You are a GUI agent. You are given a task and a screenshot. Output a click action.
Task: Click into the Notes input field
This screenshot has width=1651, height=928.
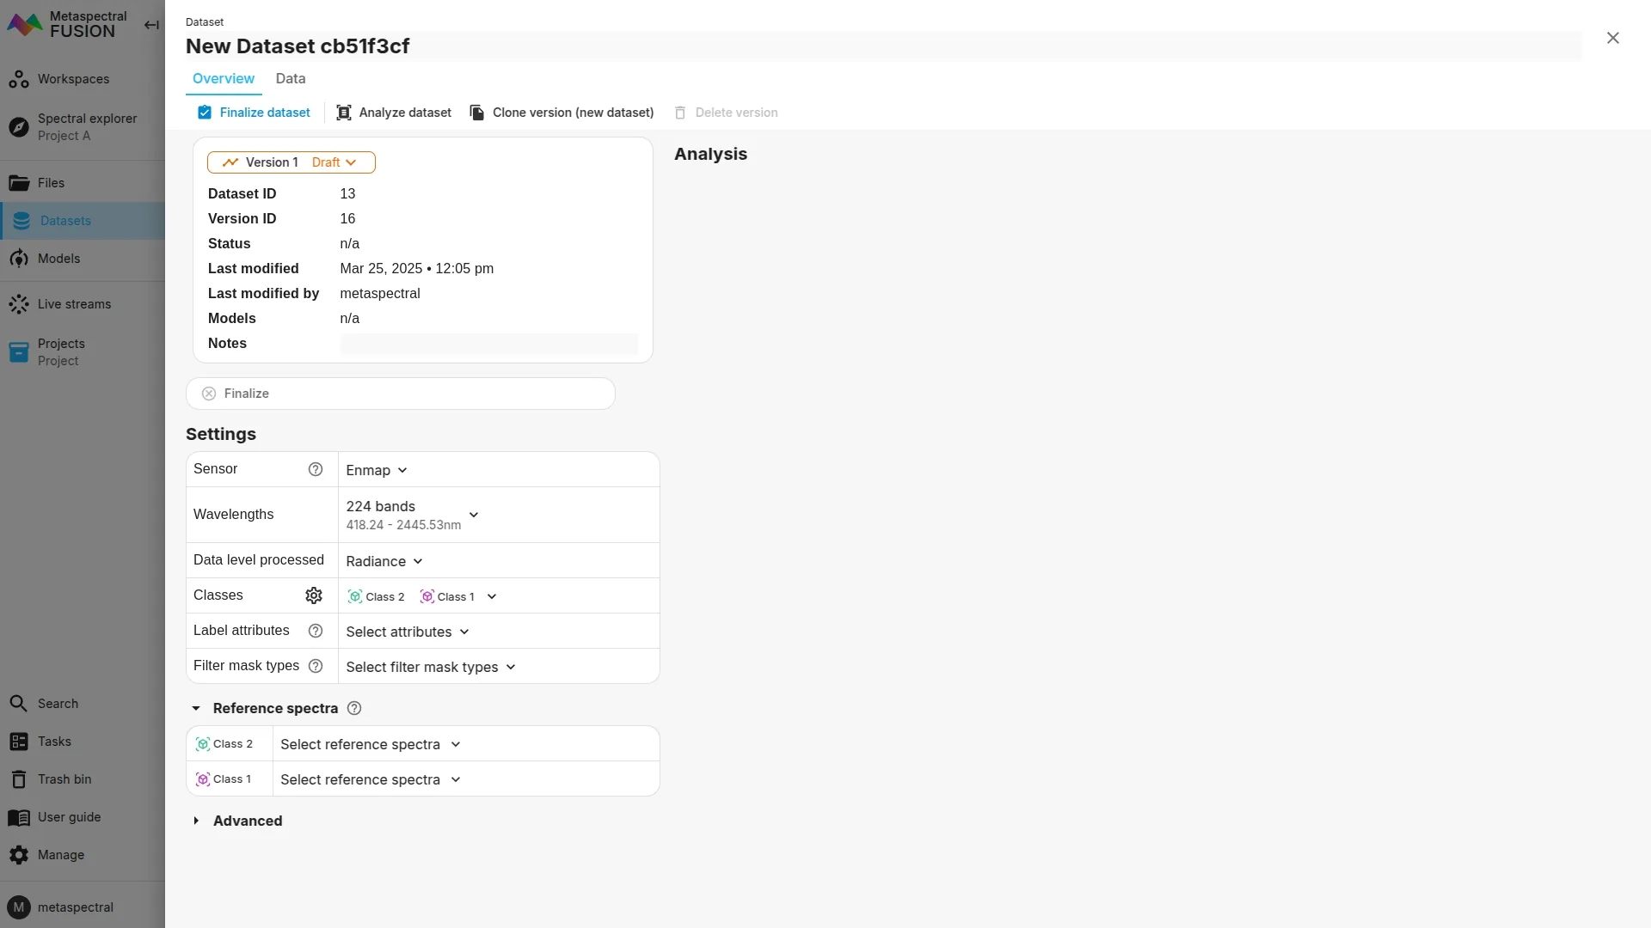pyautogui.click(x=488, y=344)
